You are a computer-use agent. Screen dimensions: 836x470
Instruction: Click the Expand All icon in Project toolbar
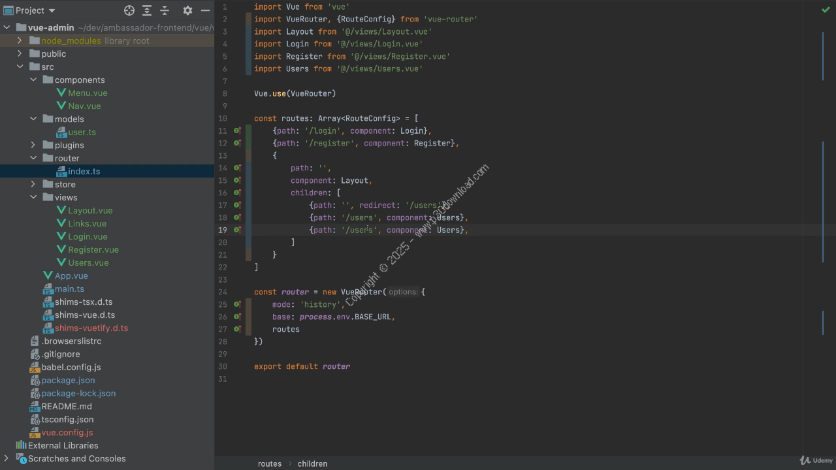(147, 10)
